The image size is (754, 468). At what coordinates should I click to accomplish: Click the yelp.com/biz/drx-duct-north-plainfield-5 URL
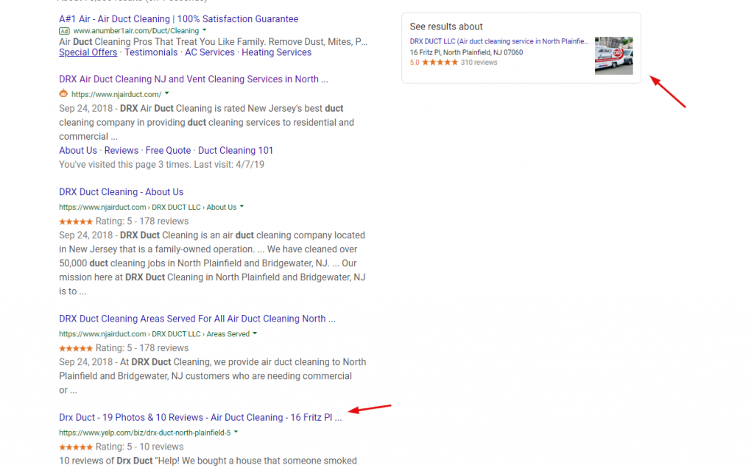pyautogui.click(x=145, y=433)
